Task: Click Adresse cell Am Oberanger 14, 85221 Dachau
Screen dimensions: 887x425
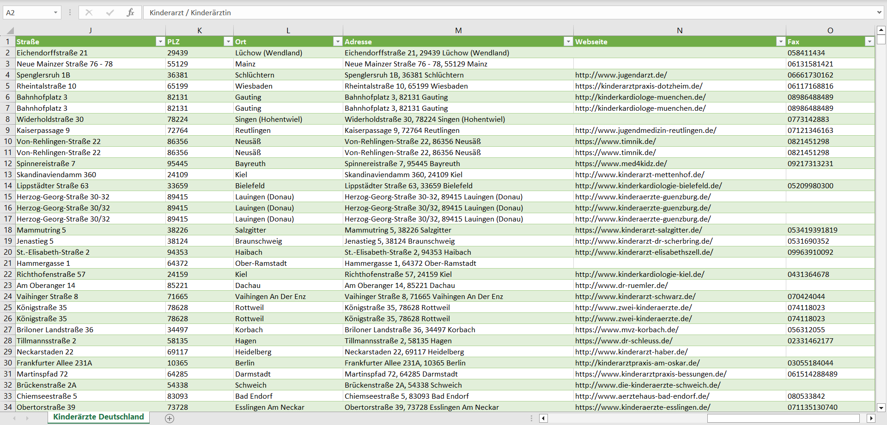Action: [458, 285]
